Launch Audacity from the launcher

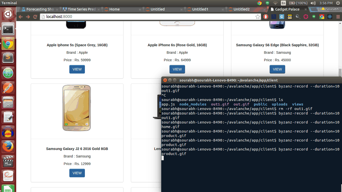[8, 132]
